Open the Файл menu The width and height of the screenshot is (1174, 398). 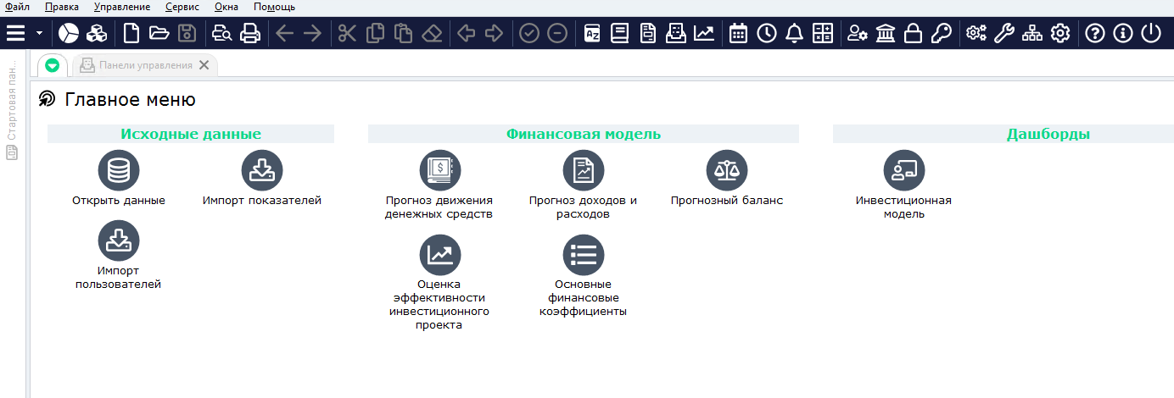point(17,7)
